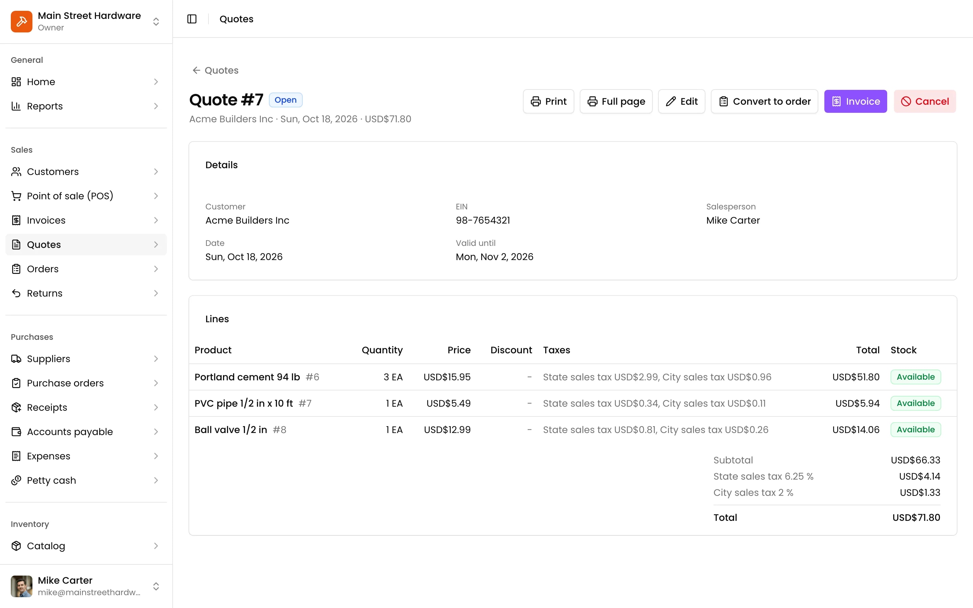973x608 pixels.
Task: Expand the Home chevron in sidebar
Action: coord(156,82)
